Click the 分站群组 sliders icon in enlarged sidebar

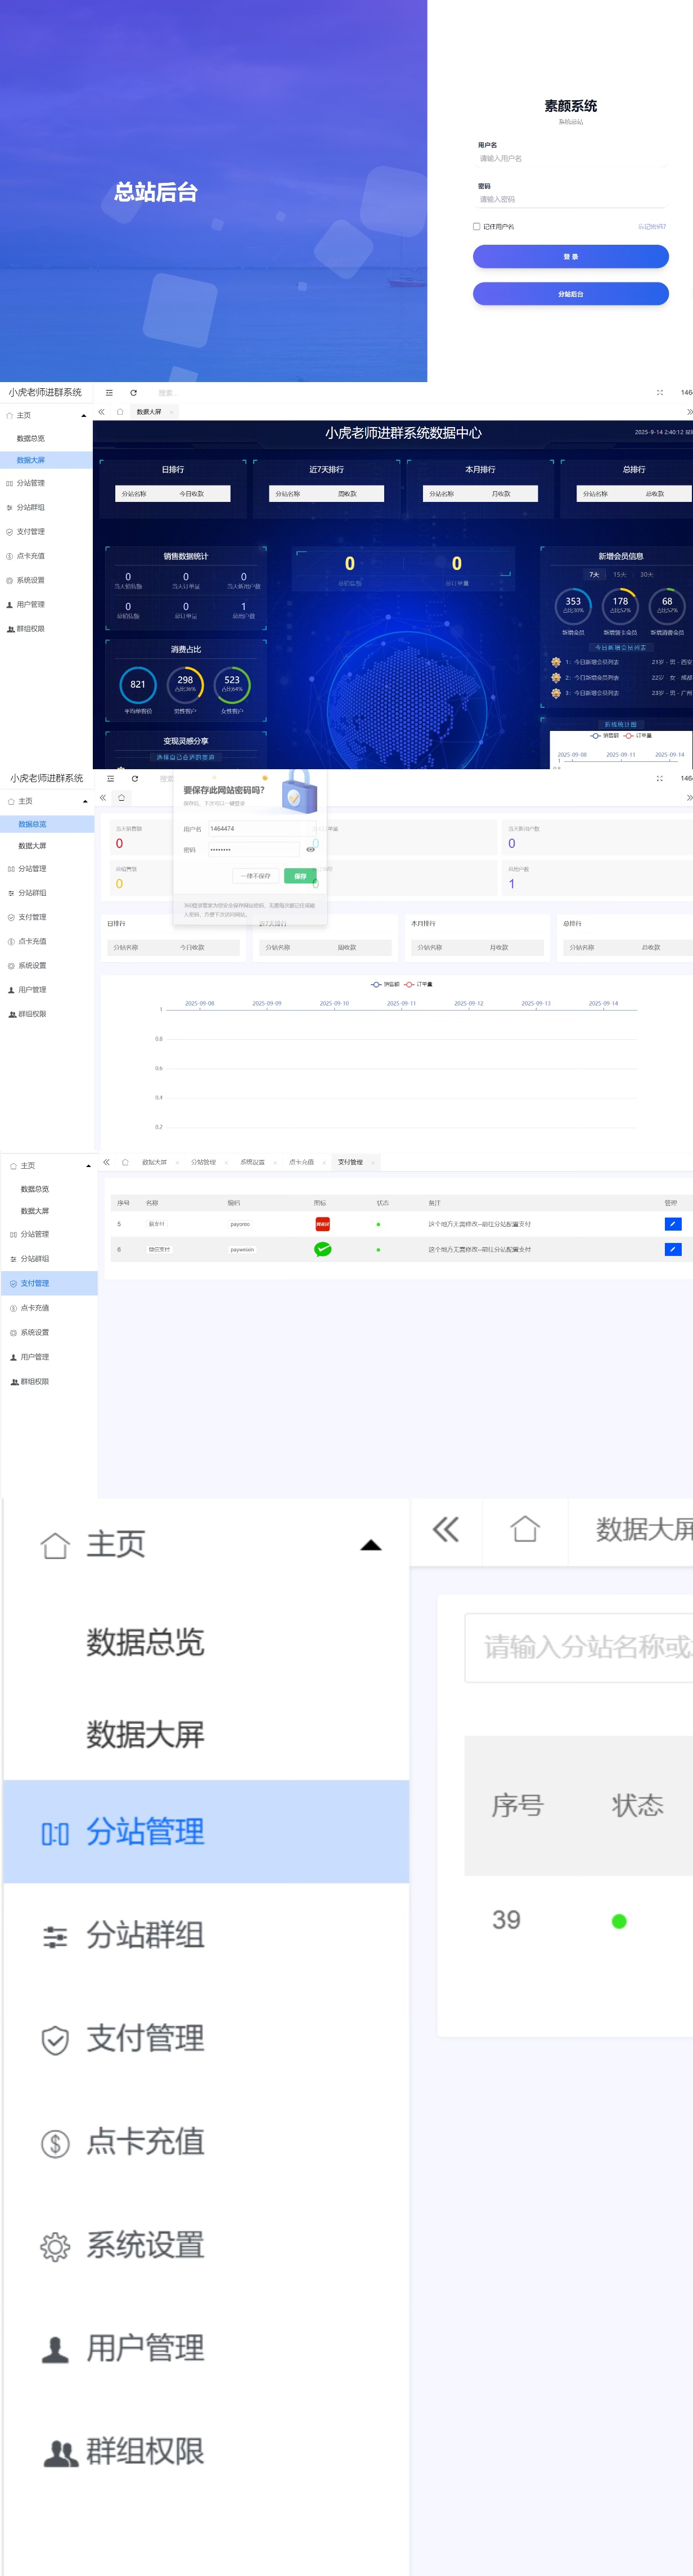point(55,1937)
